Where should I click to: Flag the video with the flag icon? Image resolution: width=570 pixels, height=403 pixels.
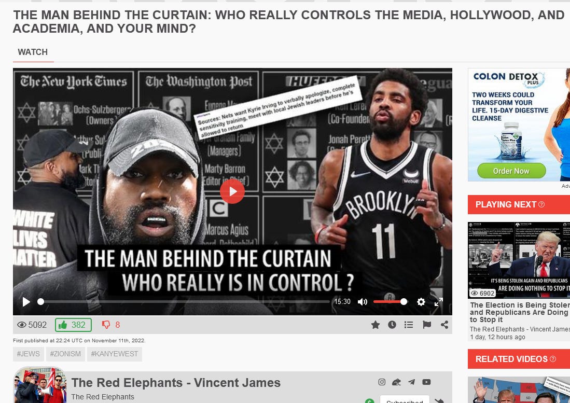click(427, 325)
